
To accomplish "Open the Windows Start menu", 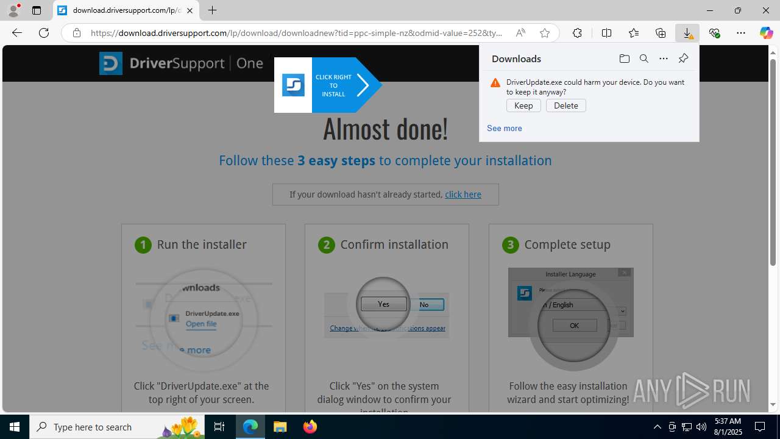I will click(15, 427).
